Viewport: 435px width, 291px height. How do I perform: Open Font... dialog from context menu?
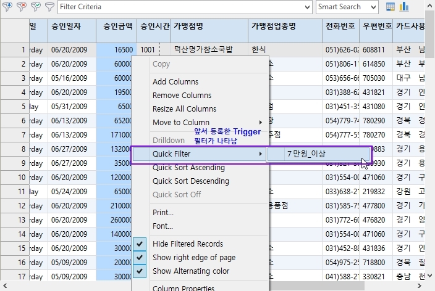(x=163, y=226)
